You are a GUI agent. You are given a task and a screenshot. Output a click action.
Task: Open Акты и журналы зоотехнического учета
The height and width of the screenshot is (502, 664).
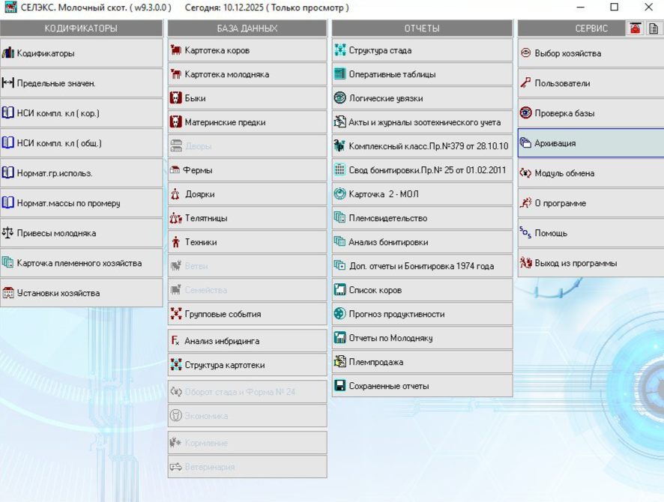tap(422, 122)
